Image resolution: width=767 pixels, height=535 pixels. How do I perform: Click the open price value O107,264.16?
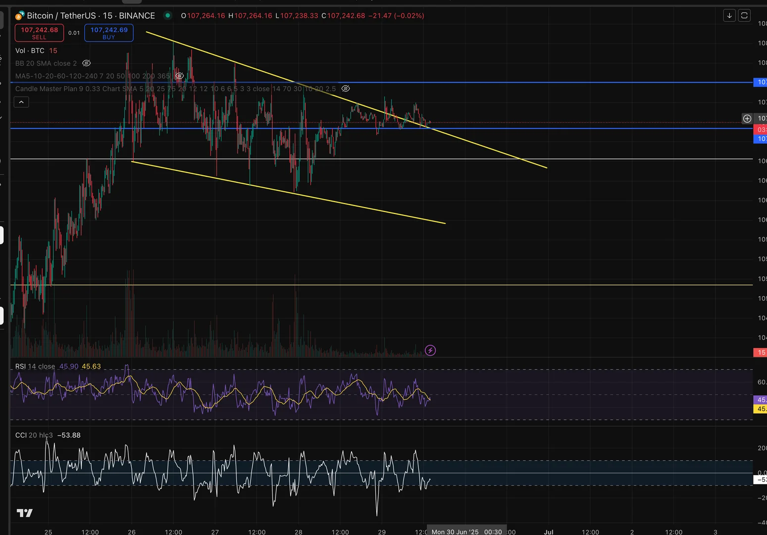(203, 16)
